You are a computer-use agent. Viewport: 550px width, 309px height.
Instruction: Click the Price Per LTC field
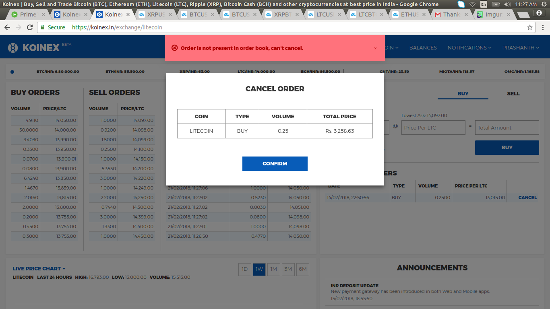(433, 128)
